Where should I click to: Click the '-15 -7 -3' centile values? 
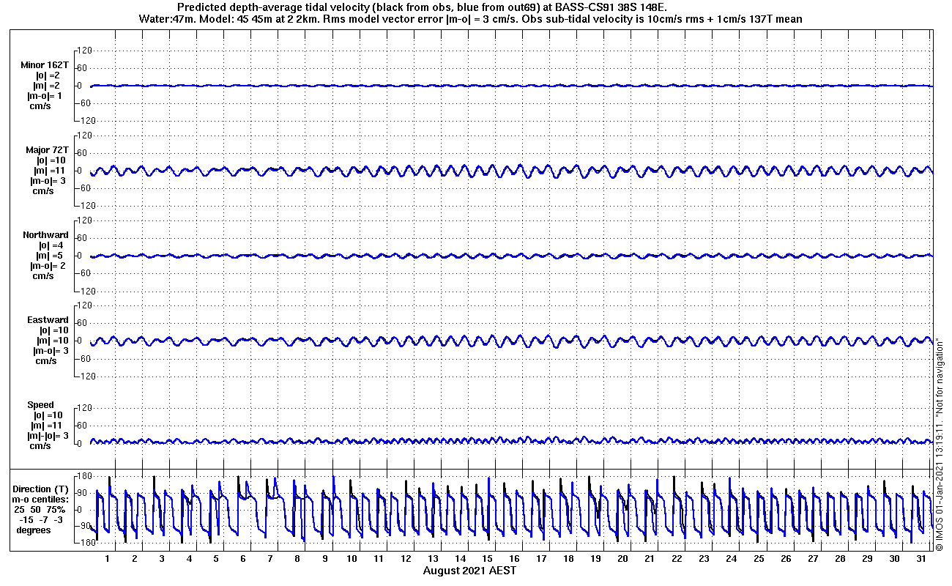click(x=40, y=520)
